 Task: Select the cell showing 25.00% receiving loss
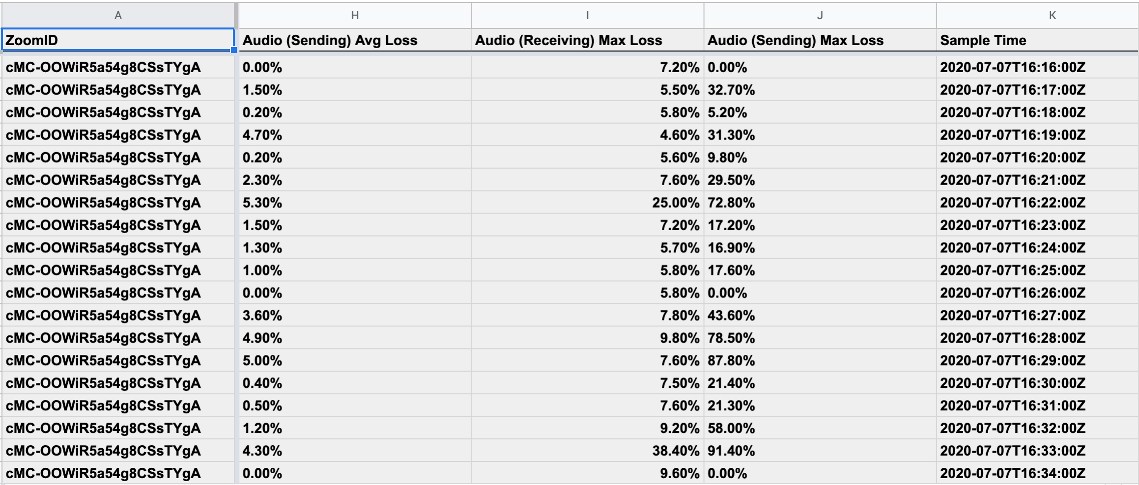pyautogui.click(x=587, y=203)
